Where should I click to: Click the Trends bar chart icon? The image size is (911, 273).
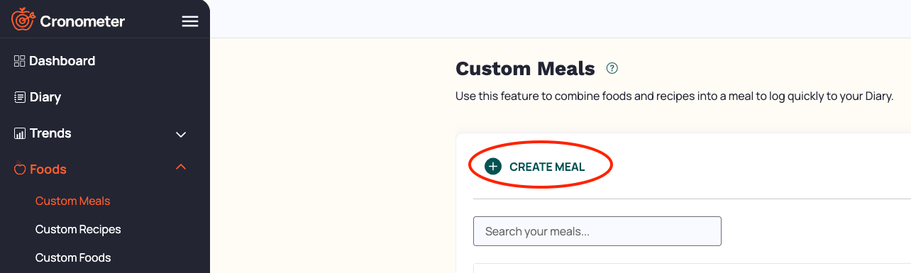(x=20, y=133)
